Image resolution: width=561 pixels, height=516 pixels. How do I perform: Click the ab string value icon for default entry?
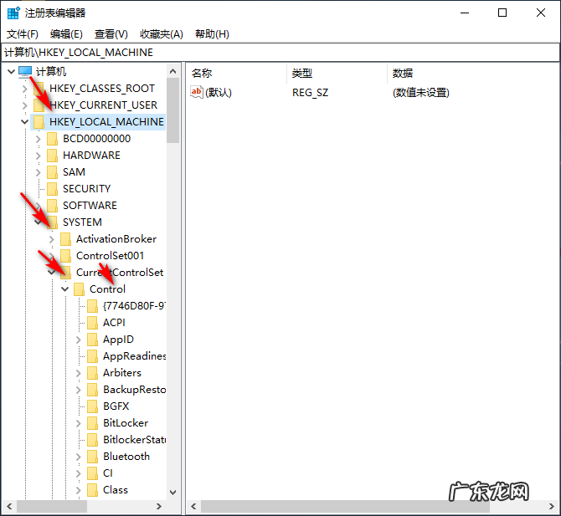(197, 92)
